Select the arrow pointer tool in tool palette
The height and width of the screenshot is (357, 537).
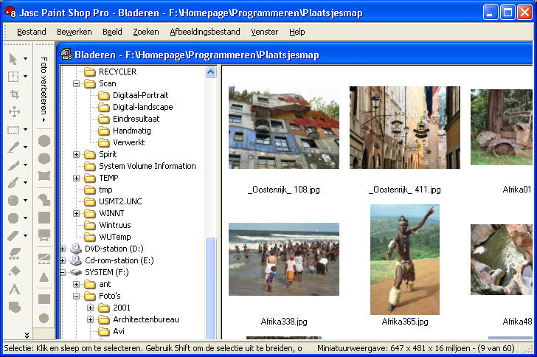tap(13, 59)
